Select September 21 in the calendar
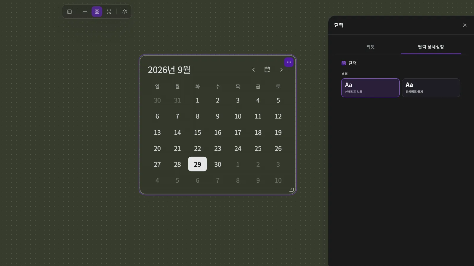Screen dimensions: 474x266 point(177,148)
